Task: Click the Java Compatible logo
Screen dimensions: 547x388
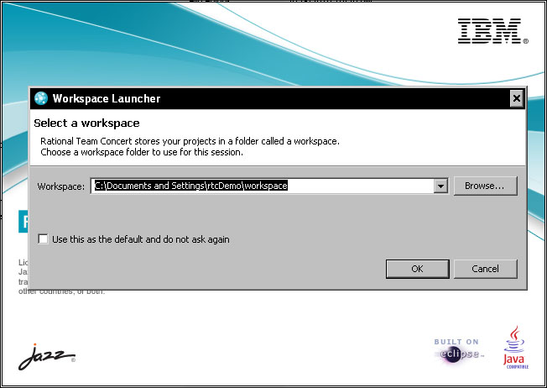Action: click(x=516, y=348)
